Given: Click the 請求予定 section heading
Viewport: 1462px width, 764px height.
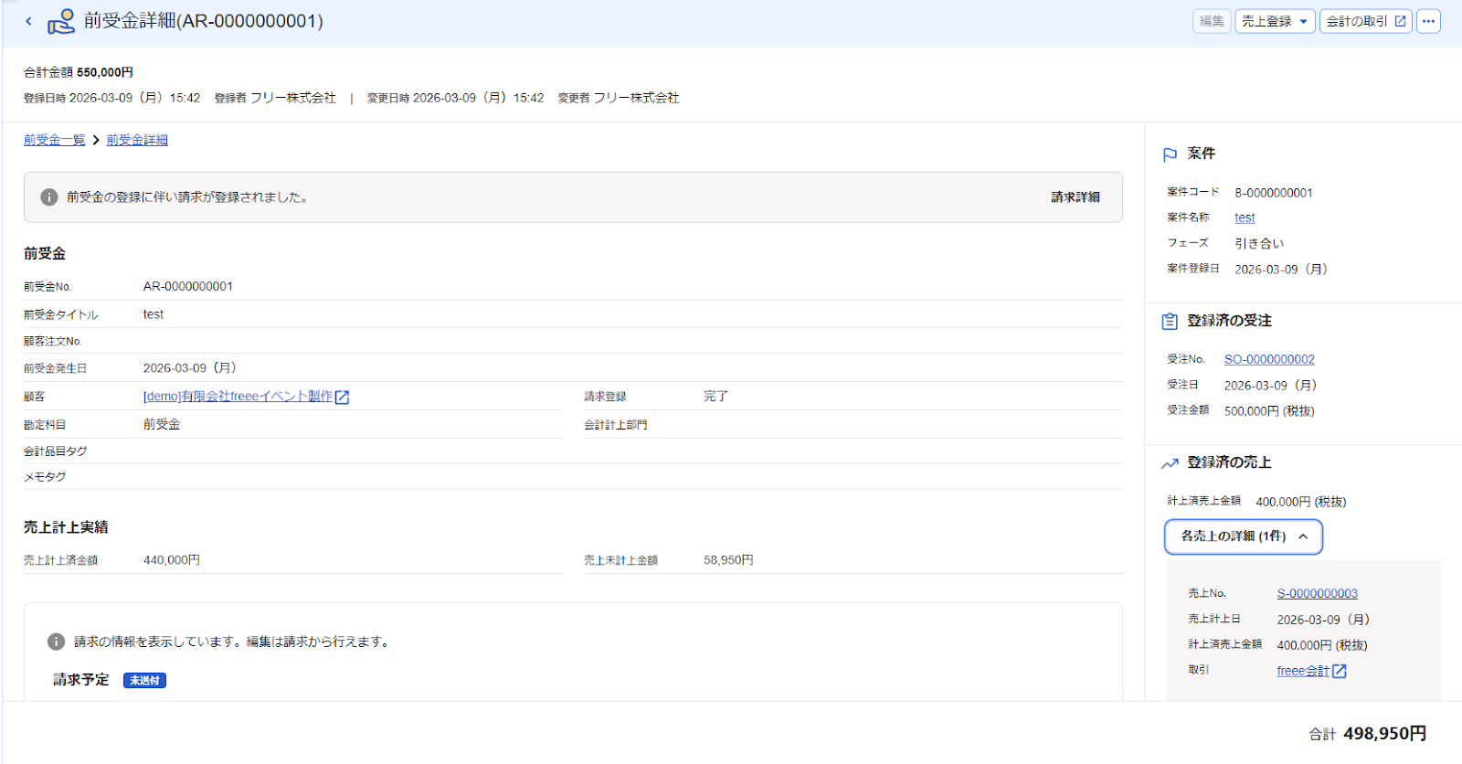Looking at the screenshot, I should point(80,680).
